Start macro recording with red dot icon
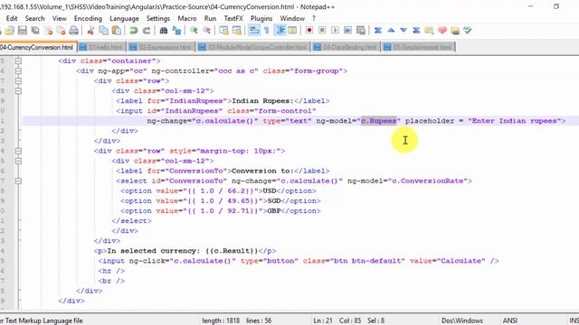Viewport: 579px width, 325px height. tap(309, 31)
